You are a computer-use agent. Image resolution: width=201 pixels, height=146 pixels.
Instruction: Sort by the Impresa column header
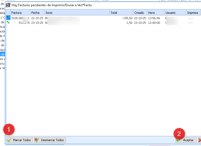(x=193, y=13)
